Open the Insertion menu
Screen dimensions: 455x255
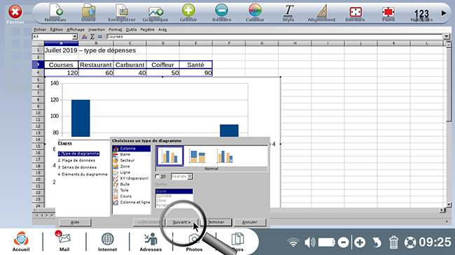pyautogui.click(x=97, y=29)
